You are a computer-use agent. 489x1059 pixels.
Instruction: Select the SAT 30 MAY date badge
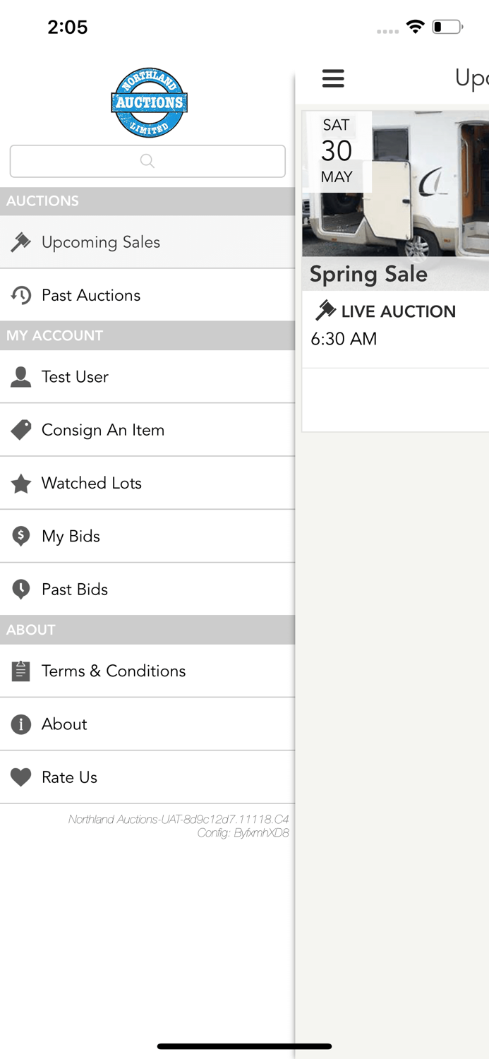pyautogui.click(x=337, y=150)
